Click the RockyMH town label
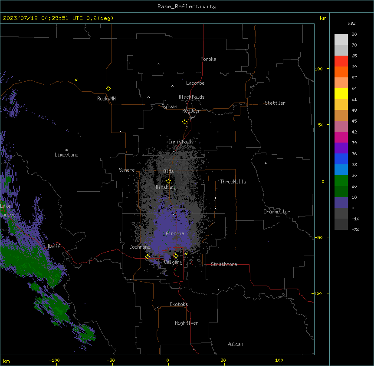The width and height of the screenshot is (374, 366). click(x=106, y=99)
